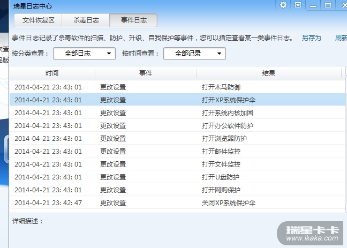347x248 pixels.
Task: Select the 打开浏览器防护 log row
Action: [x=177, y=138]
